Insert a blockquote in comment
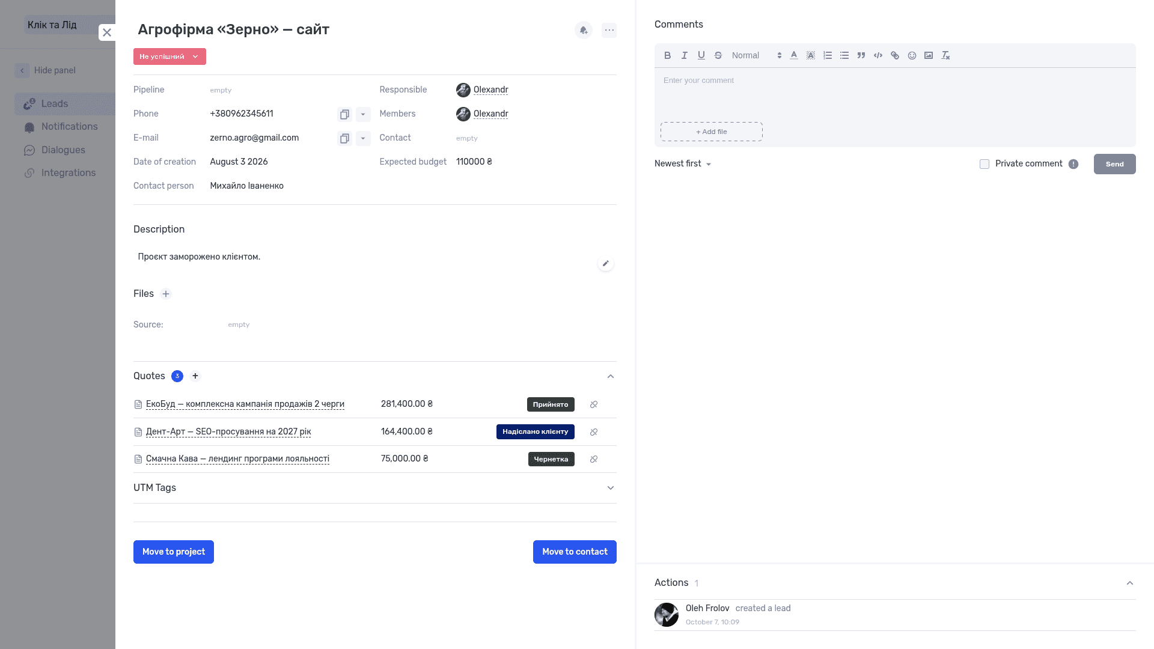1154x649 pixels. (x=861, y=55)
